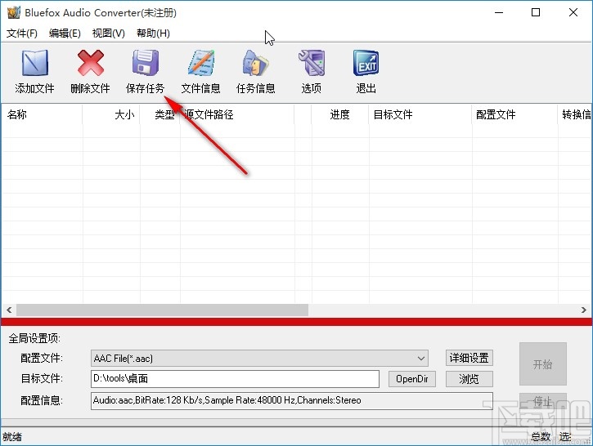The width and height of the screenshot is (593, 446).
Task: Open the 选项 (Options) tools icon
Action: [x=312, y=63]
